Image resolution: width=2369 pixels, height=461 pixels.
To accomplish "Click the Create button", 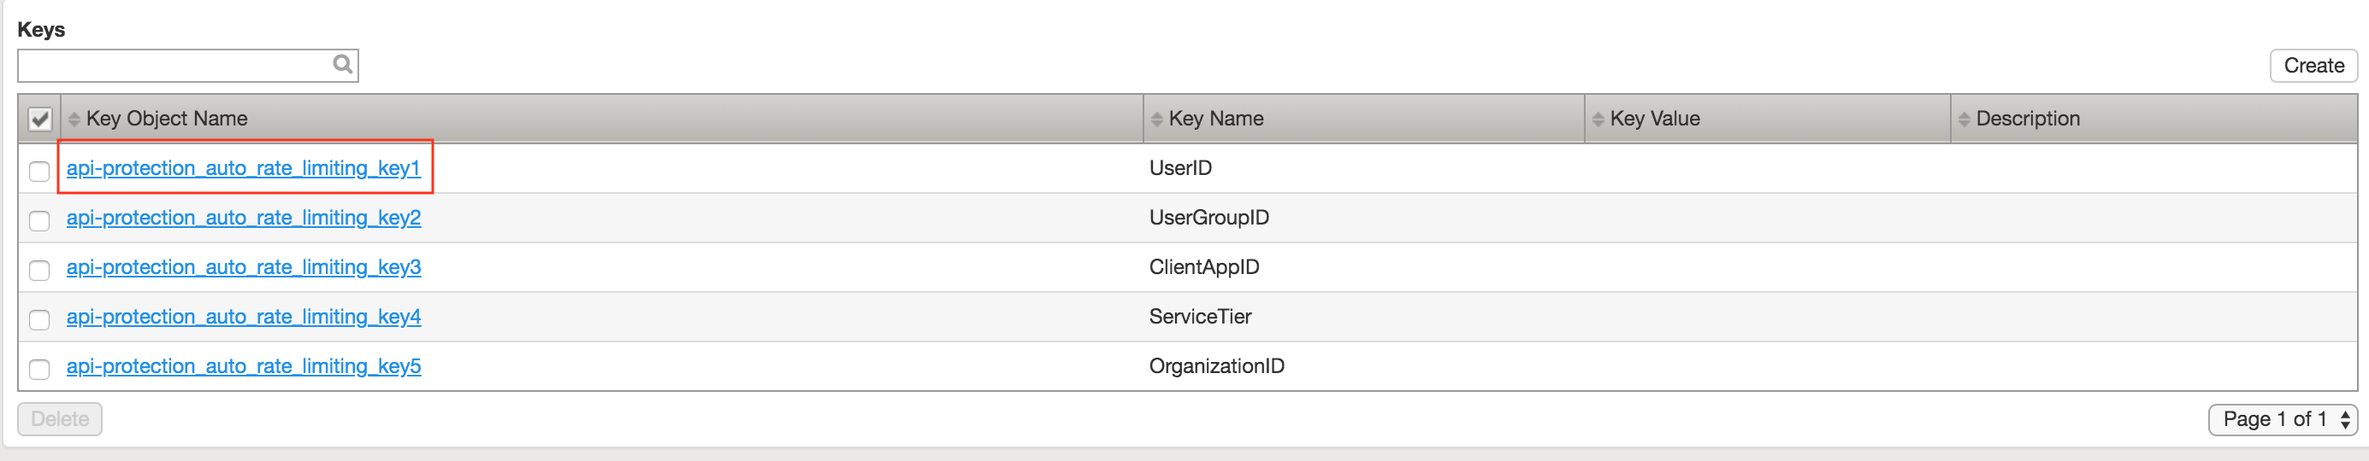I will (x=2313, y=66).
